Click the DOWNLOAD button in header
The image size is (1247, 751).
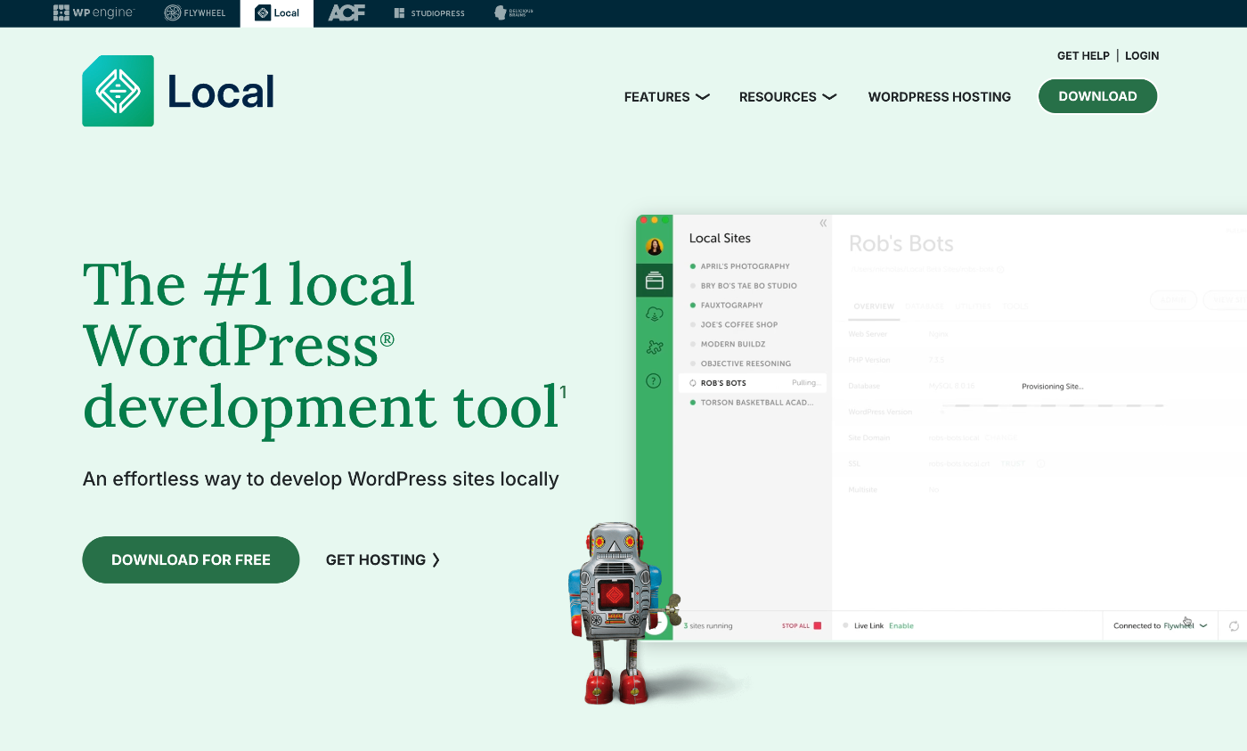tap(1097, 96)
